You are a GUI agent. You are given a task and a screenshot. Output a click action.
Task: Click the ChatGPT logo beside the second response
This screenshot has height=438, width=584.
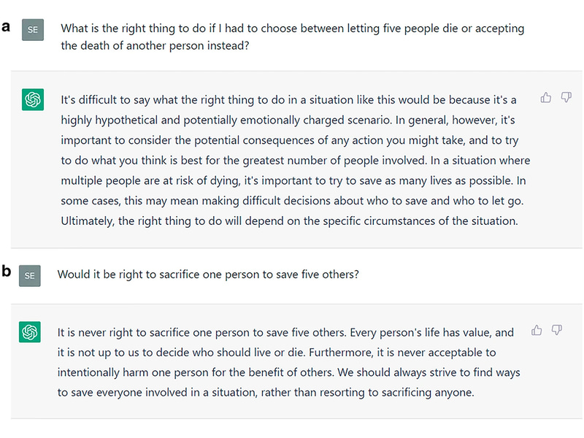(29, 333)
